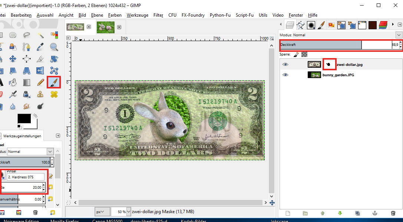The width and height of the screenshot is (403, 222).
Task: Open the px unit dropdown
Action: click(102, 212)
